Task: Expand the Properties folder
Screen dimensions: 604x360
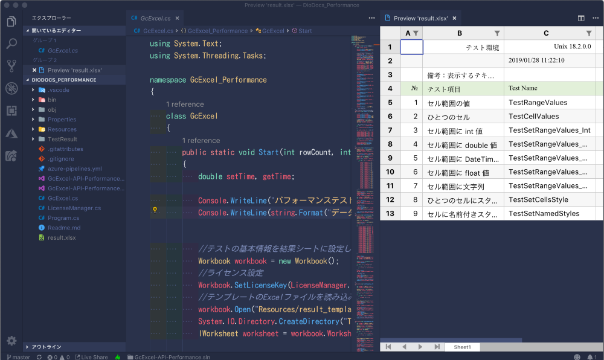Action: (33, 120)
